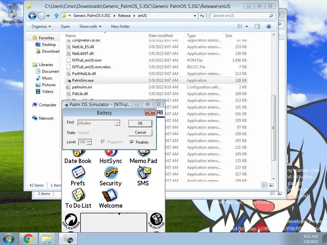This screenshot has height=245, width=327.
Task: Select the PalmSim.exe file
Action: click(156, 80)
